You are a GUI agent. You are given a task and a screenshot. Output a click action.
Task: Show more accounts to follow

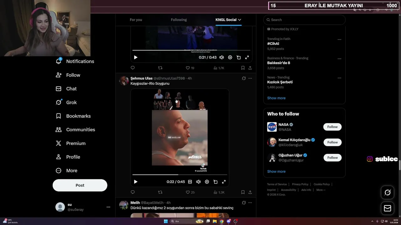(276, 172)
